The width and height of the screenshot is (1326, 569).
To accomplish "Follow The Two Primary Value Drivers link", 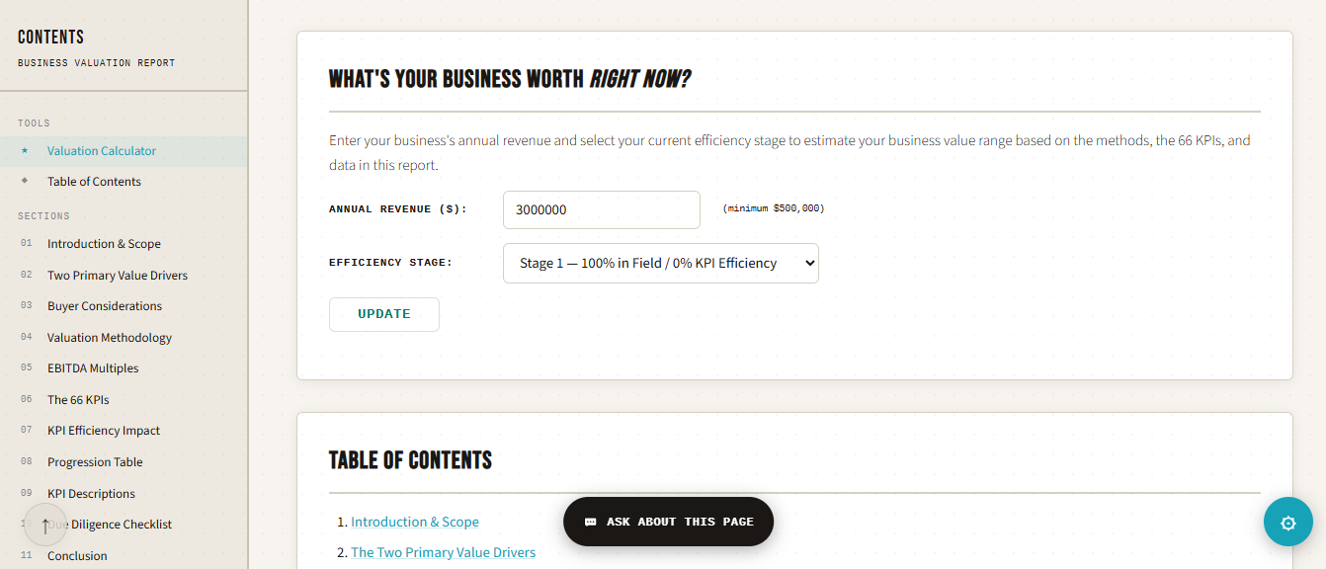I will [443, 552].
